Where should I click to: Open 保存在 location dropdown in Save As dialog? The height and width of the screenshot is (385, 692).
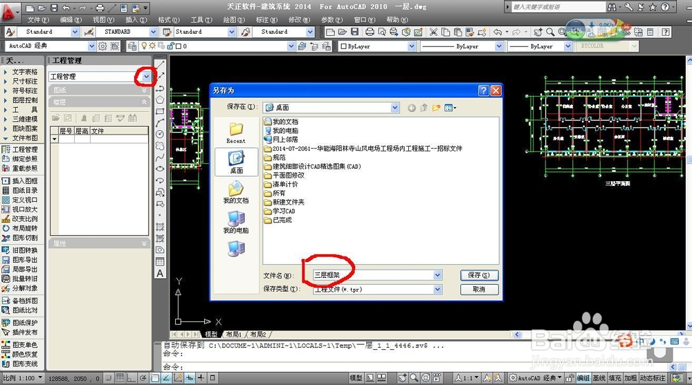pyautogui.click(x=395, y=108)
